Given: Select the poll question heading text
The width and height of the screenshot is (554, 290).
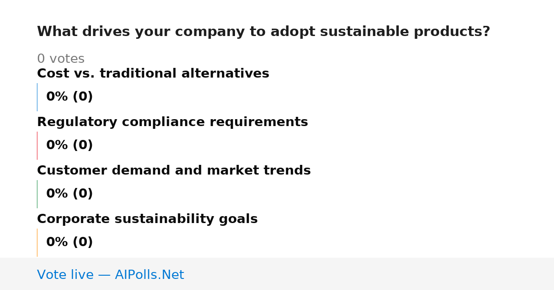Looking at the screenshot, I should click(264, 32).
